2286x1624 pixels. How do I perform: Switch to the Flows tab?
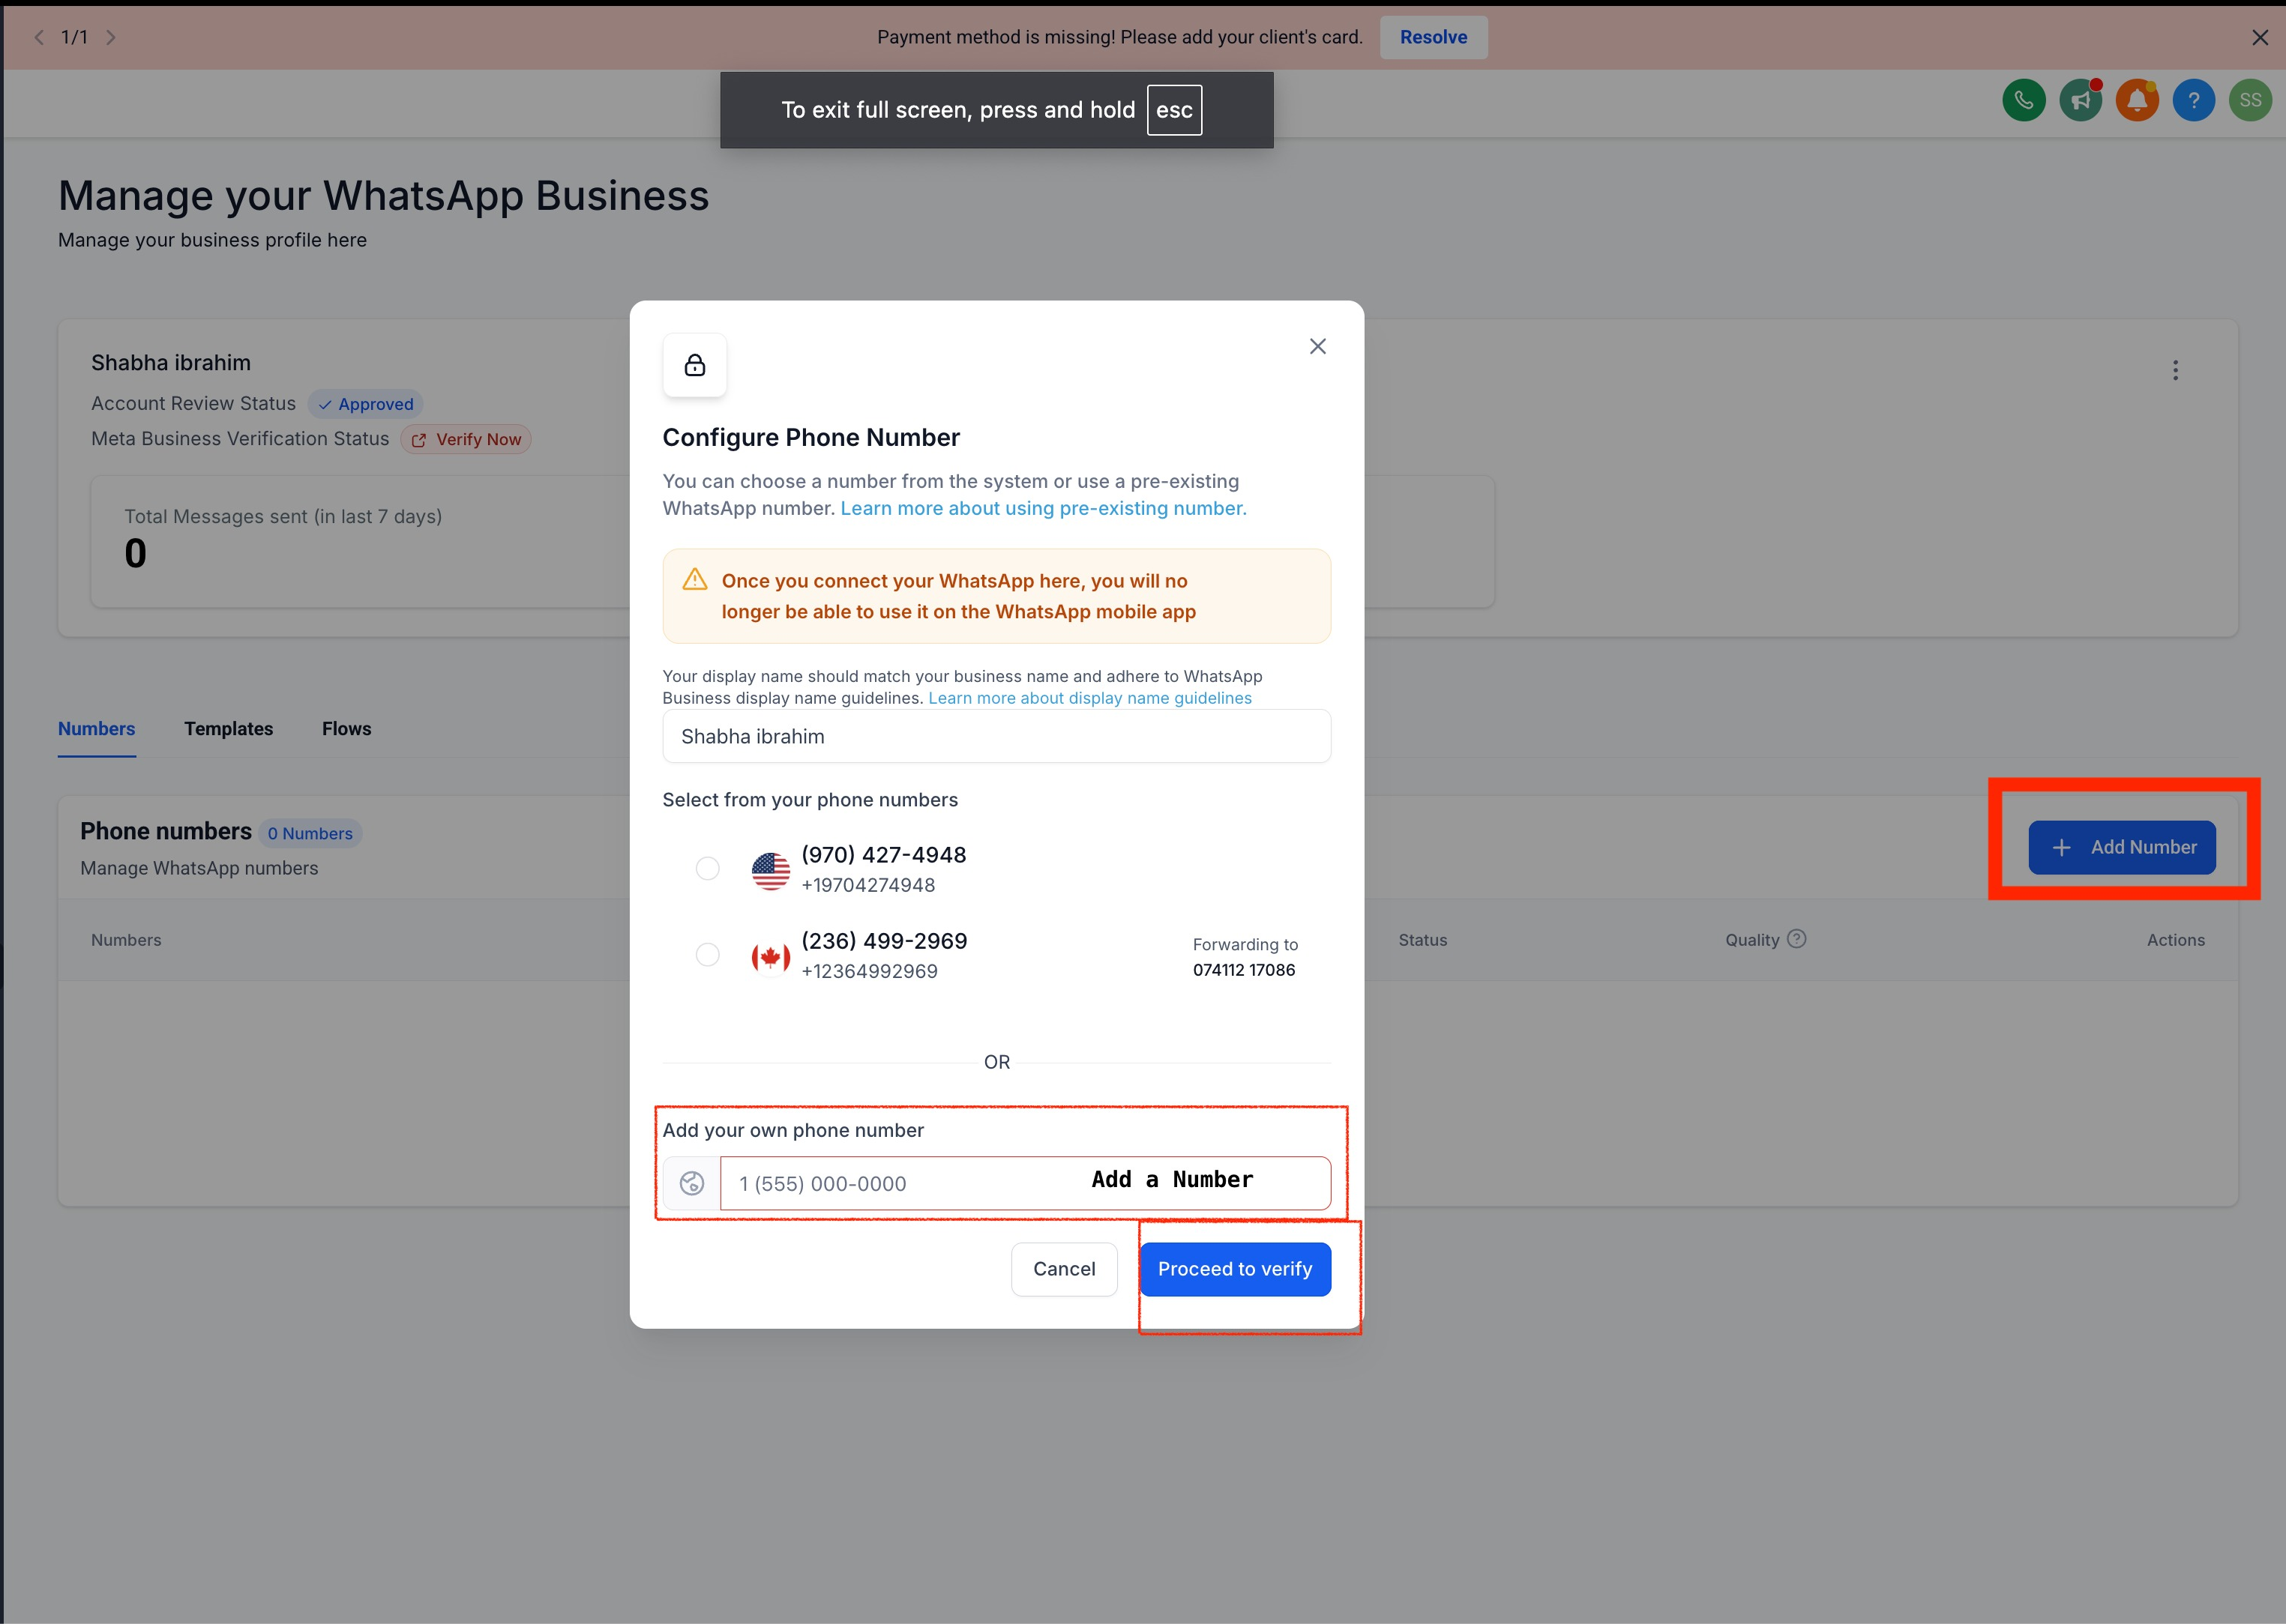tap(346, 729)
